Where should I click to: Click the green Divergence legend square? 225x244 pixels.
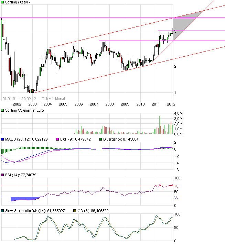coord(100,139)
